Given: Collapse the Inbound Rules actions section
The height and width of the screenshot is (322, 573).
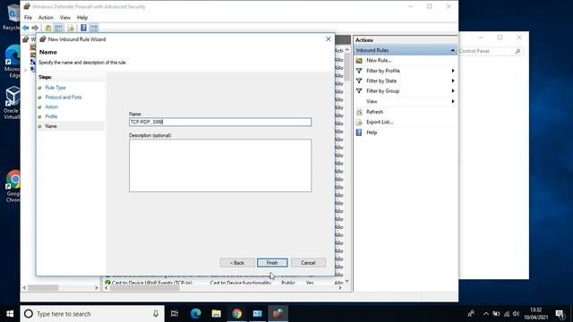Looking at the screenshot, I should tap(452, 50).
